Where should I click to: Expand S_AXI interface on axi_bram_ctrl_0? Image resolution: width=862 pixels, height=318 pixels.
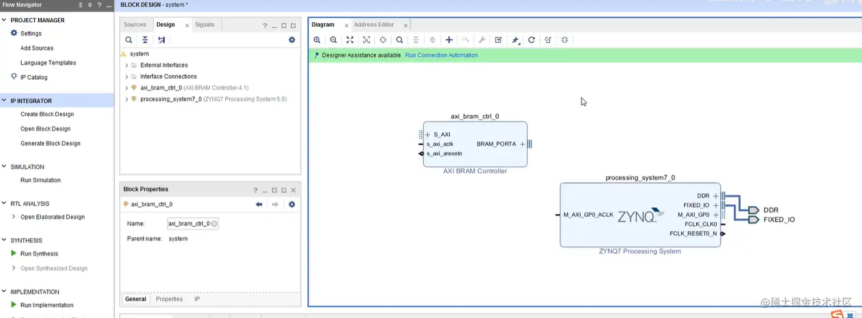[x=428, y=134]
